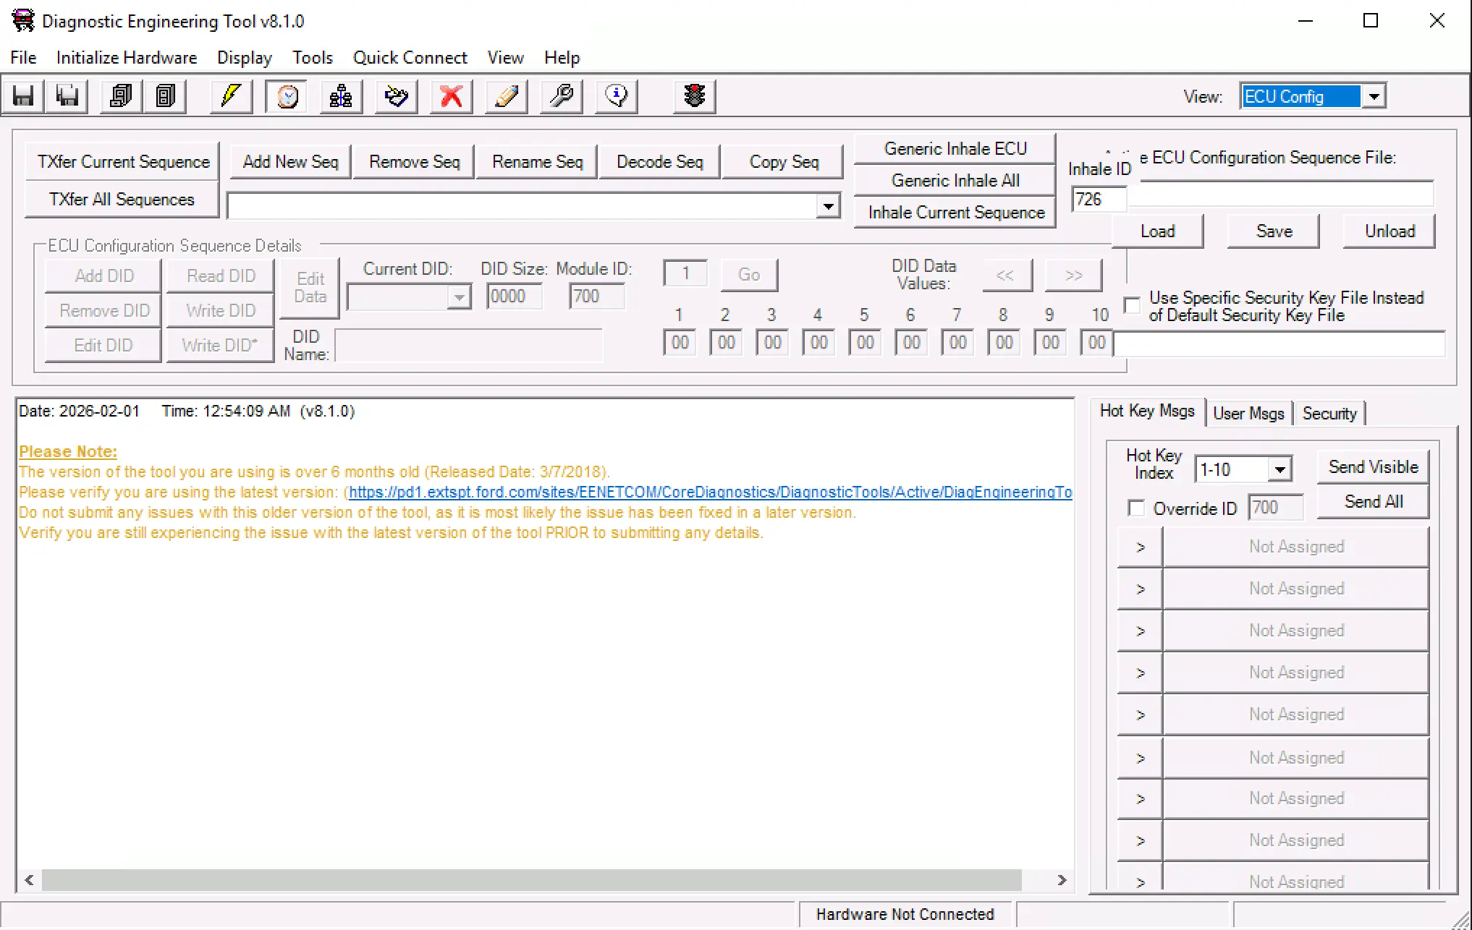Enable Use Specific Security Key File checkbox
This screenshot has height=930, width=1472.
click(x=1132, y=305)
